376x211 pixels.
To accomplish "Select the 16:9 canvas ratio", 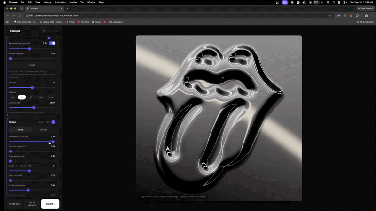I will pyautogui.click(x=40, y=98).
